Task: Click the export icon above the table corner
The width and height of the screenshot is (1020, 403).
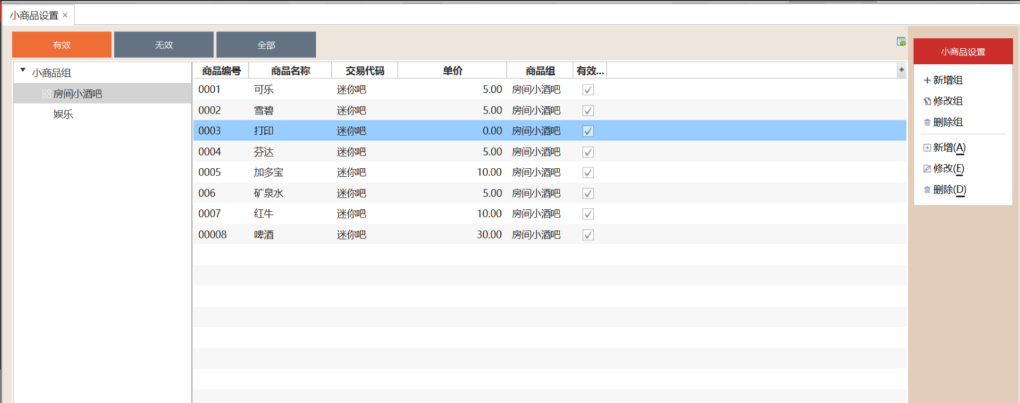Action: (901, 41)
